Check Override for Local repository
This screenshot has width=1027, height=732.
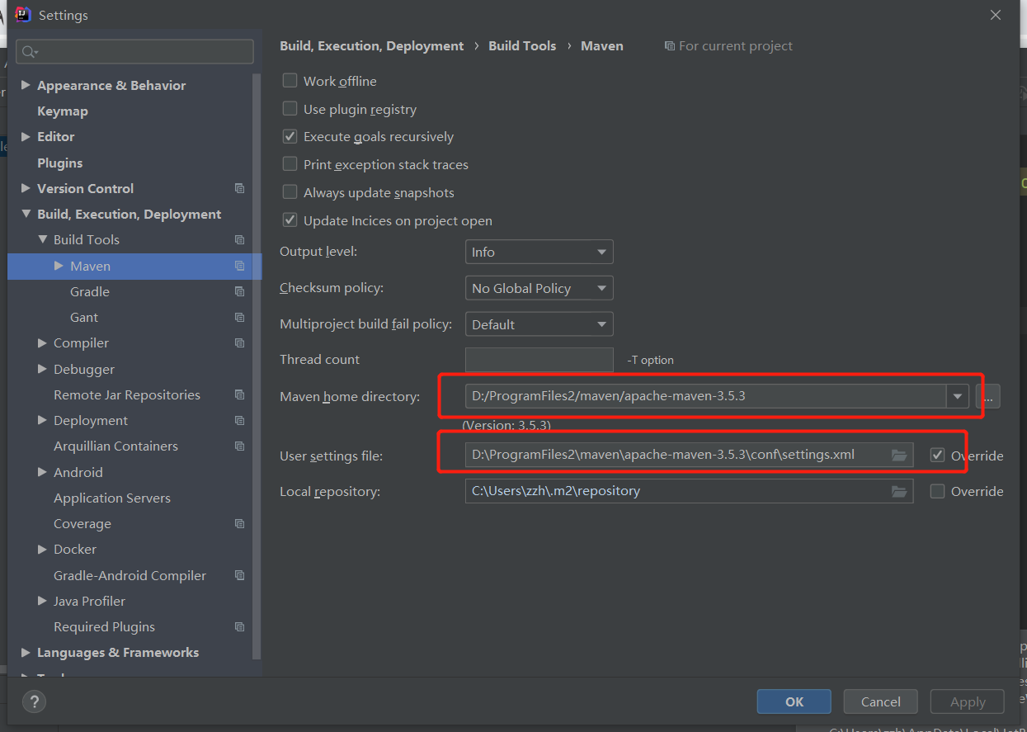[x=937, y=491]
